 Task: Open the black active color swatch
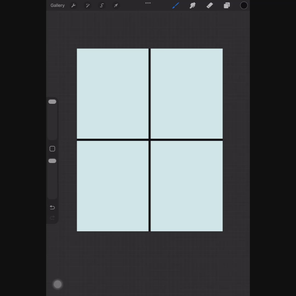(244, 5)
